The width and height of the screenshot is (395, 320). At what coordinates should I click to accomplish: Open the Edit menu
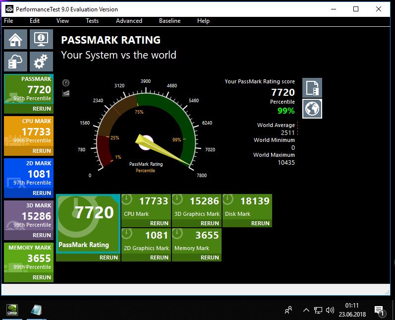coord(35,21)
